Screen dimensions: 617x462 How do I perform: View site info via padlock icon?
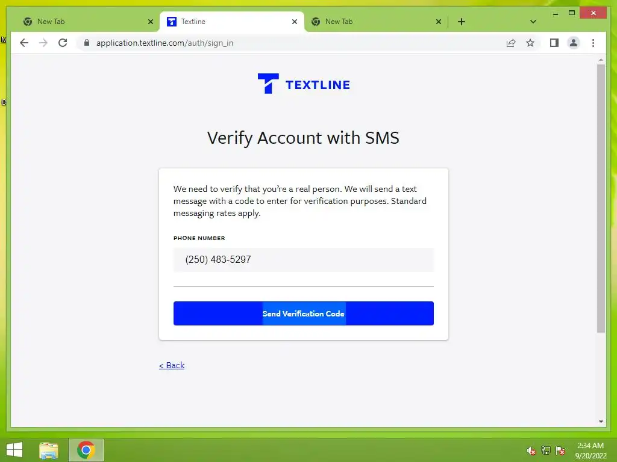pyautogui.click(x=87, y=43)
